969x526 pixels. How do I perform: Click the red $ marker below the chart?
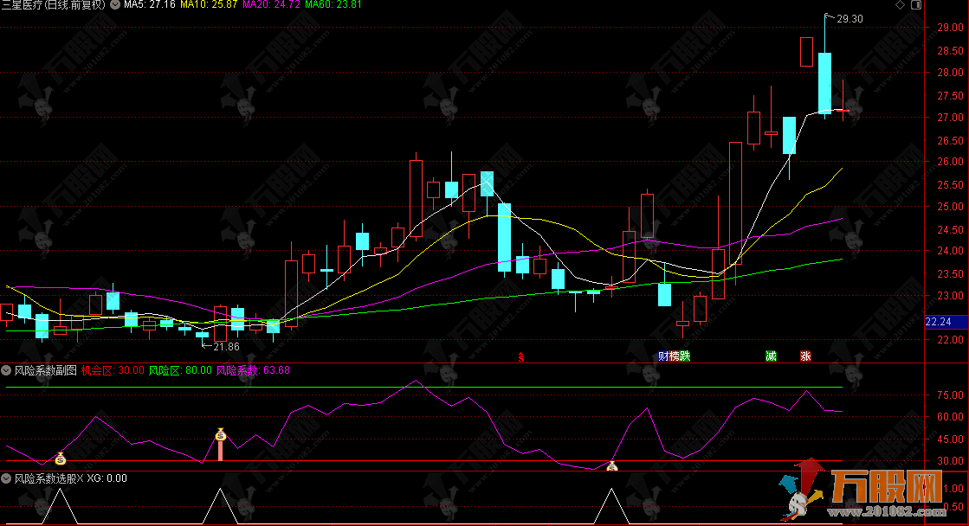click(x=521, y=356)
